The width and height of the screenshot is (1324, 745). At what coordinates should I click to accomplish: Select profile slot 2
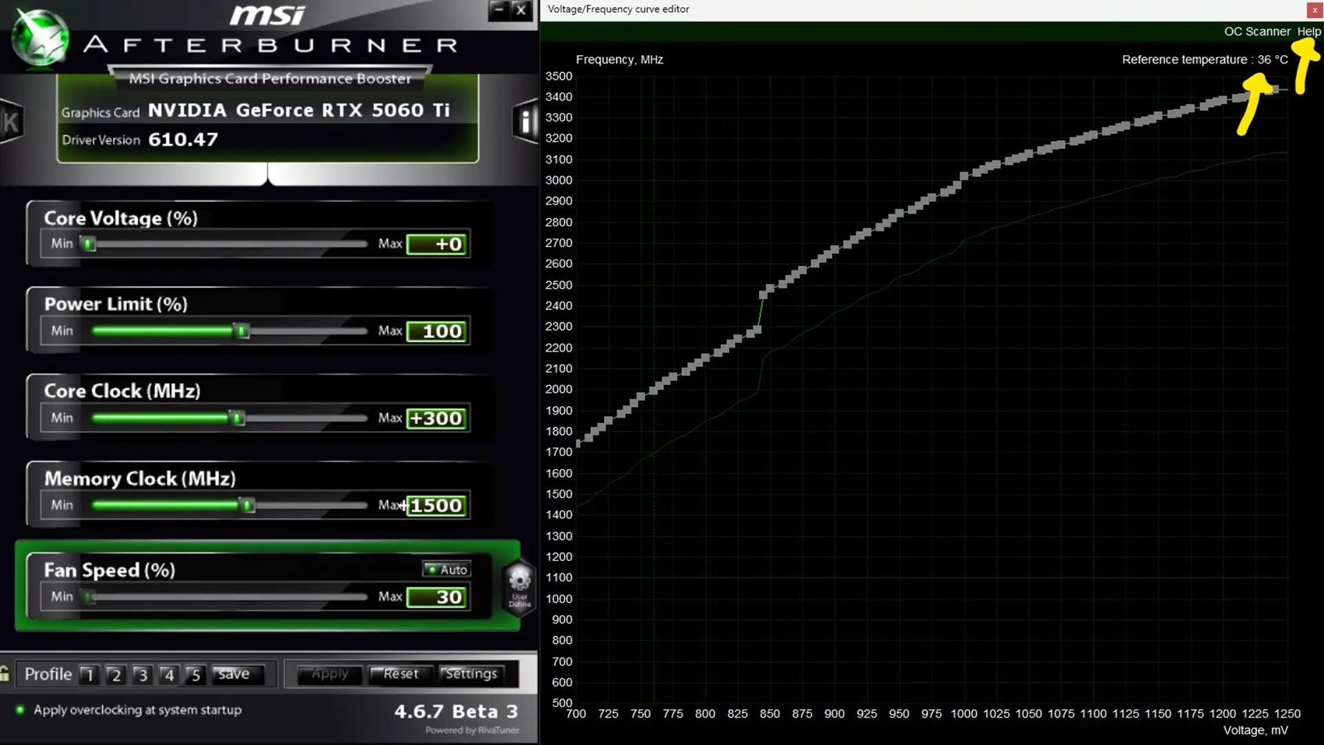[x=116, y=674]
